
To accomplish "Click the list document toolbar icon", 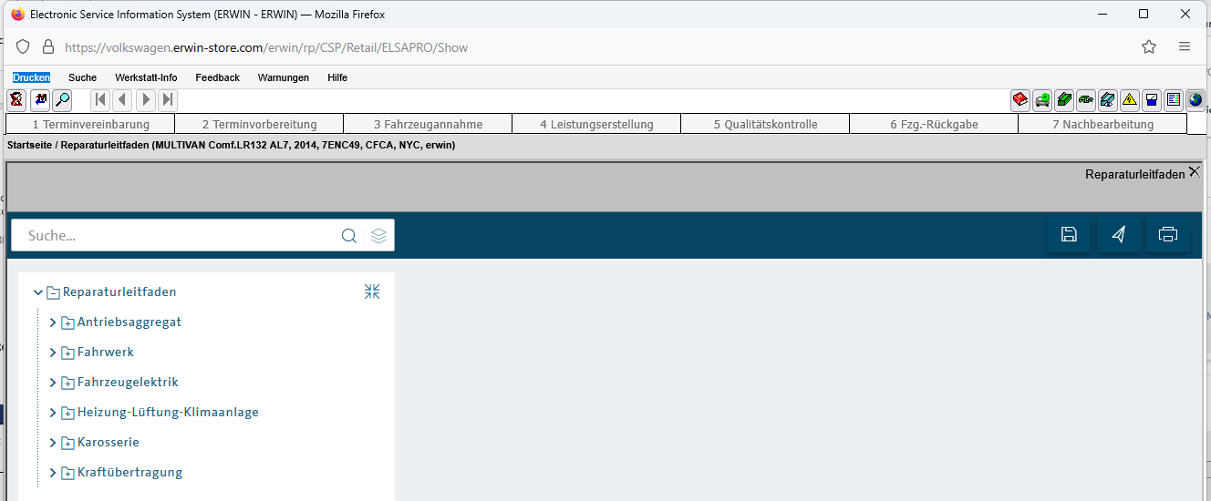I will coord(1174,100).
